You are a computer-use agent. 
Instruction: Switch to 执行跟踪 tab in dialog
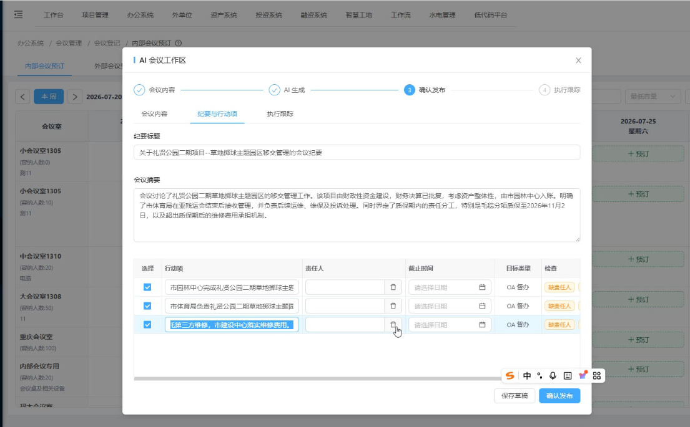(x=280, y=114)
